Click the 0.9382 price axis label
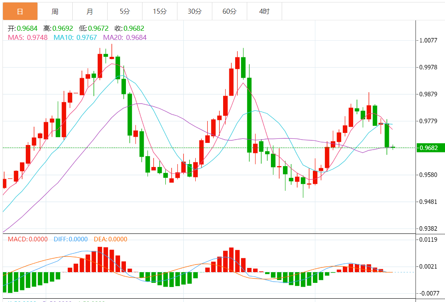This screenshot has width=445, height=302. [428, 228]
